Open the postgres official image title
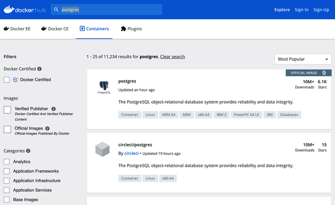 tap(127, 81)
